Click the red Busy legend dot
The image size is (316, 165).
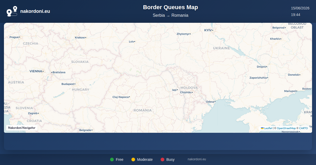tap(162, 159)
